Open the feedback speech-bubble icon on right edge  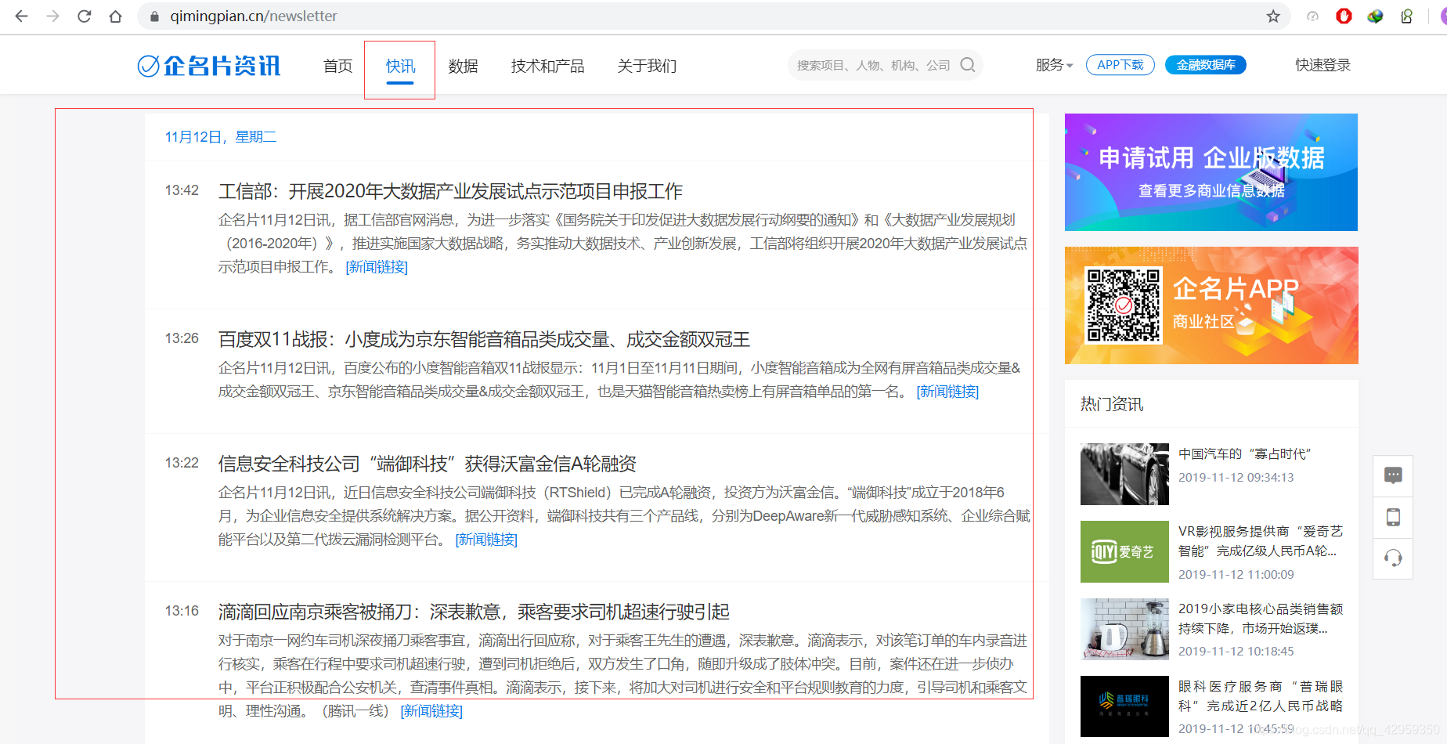(x=1393, y=475)
